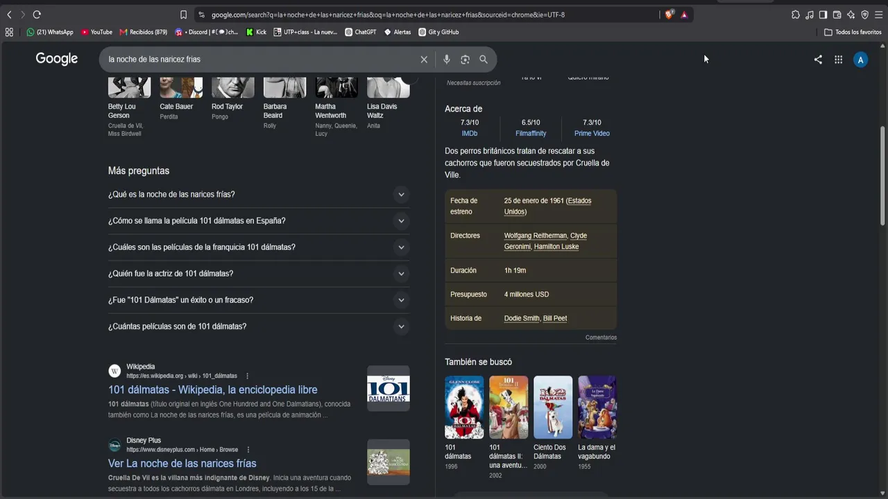This screenshot has width=888, height=499.
Task: Open the Ciento Dos Dálmatas poster
Action: [553, 408]
